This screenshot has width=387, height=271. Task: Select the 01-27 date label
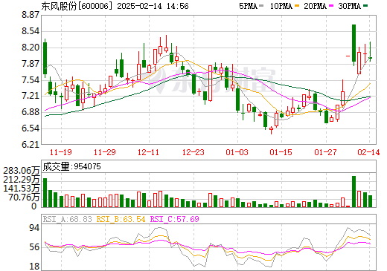325,152
